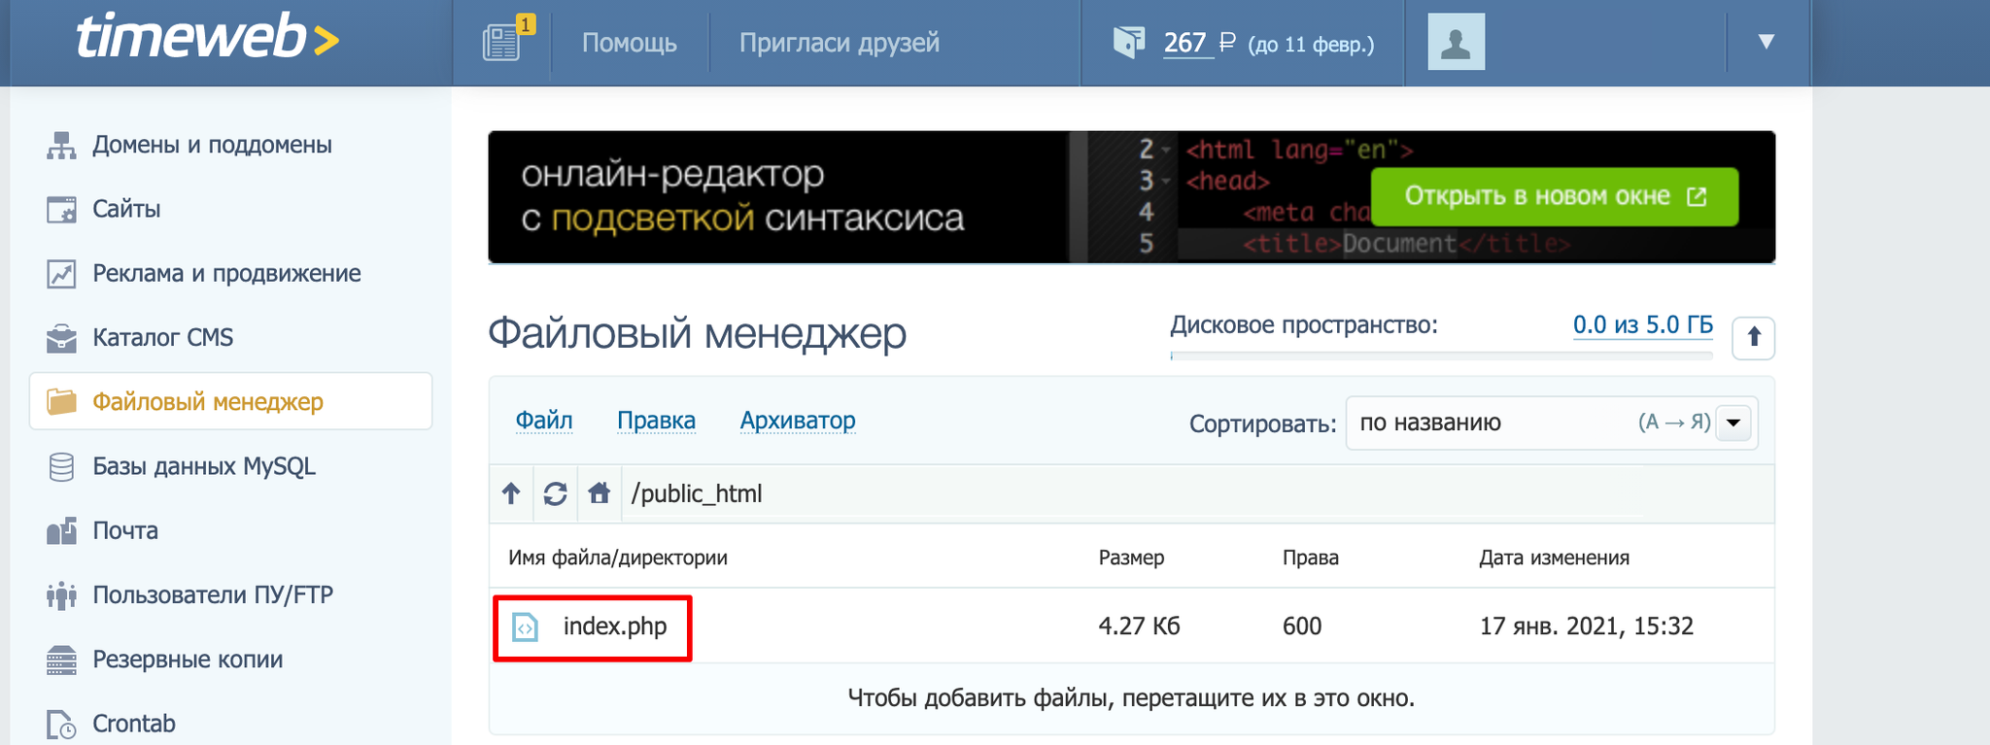Click the Домены и поддомены sidebar icon
The height and width of the screenshot is (745, 1990).
point(61,146)
